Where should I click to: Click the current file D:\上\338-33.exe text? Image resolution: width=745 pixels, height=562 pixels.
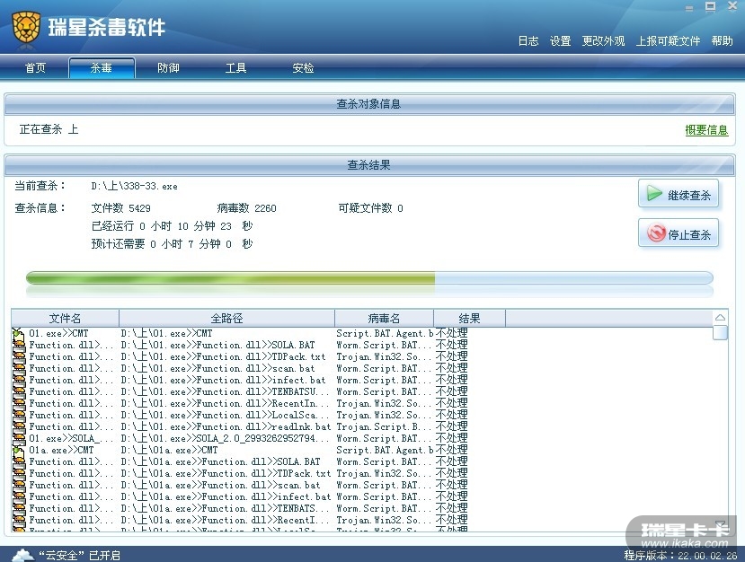135,186
